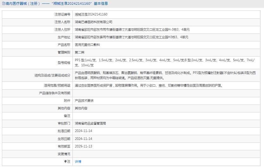Screen dimensions: 264x168
Task: Select registrant name 湖南巴德医药科技有限公司
Action: tap(93, 22)
